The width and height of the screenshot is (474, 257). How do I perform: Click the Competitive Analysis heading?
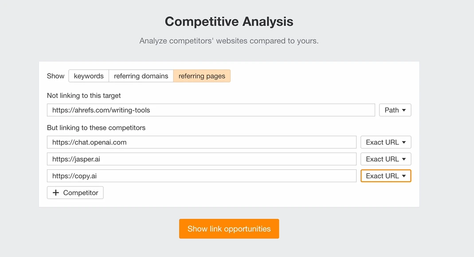229,21
